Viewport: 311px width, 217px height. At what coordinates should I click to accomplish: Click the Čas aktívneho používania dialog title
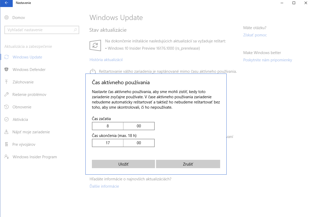pos(121,82)
